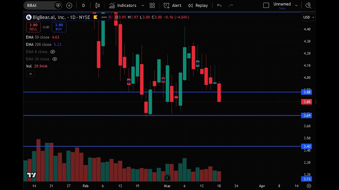Image resolution: width=339 pixels, height=190 pixels.
Task: Click the 3.69 horizontal line price label
Action: pos(307,115)
